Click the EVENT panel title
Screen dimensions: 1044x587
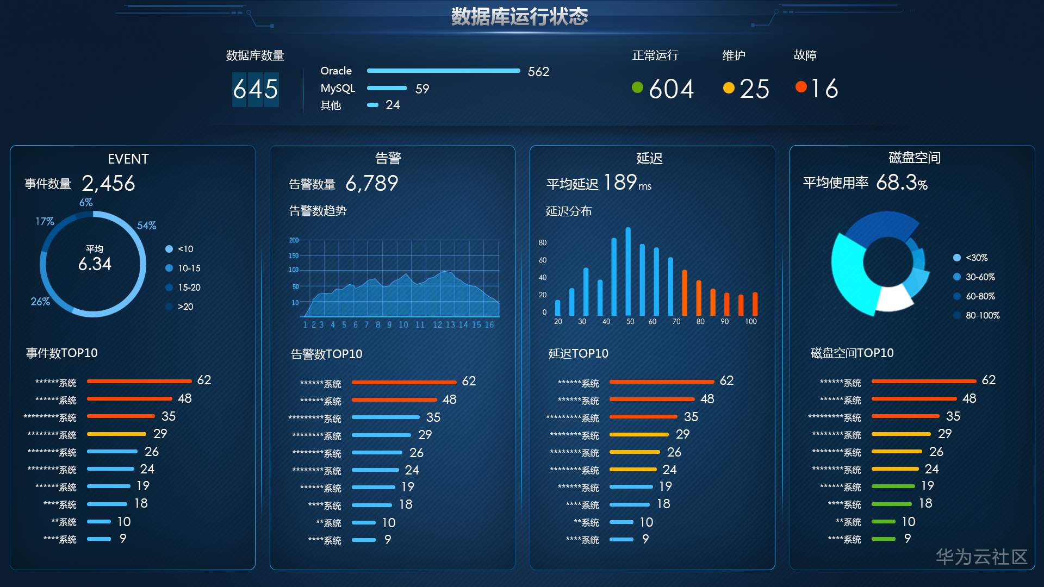point(128,159)
